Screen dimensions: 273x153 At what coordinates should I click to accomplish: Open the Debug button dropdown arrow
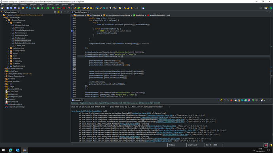(45, 8)
